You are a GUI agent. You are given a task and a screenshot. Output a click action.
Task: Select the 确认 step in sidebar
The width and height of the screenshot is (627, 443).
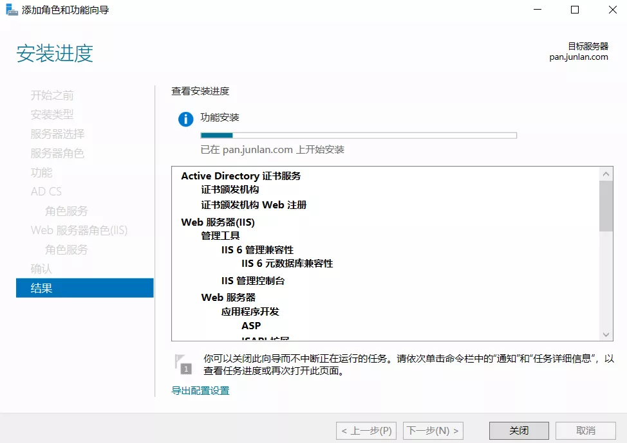click(x=41, y=269)
